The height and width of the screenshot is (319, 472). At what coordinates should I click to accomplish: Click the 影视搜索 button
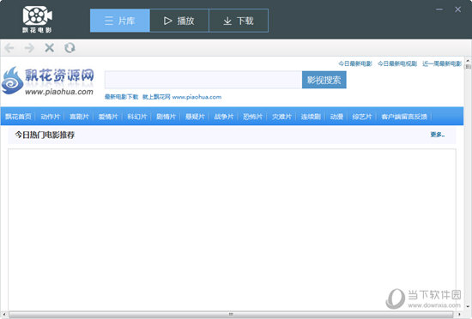tap(324, 80)
